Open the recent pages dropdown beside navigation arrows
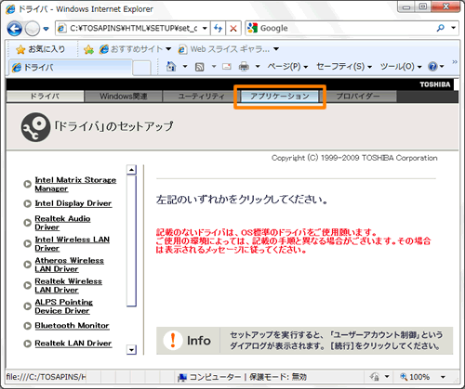This screenshot has width=465, height=389. coord(46,29)
